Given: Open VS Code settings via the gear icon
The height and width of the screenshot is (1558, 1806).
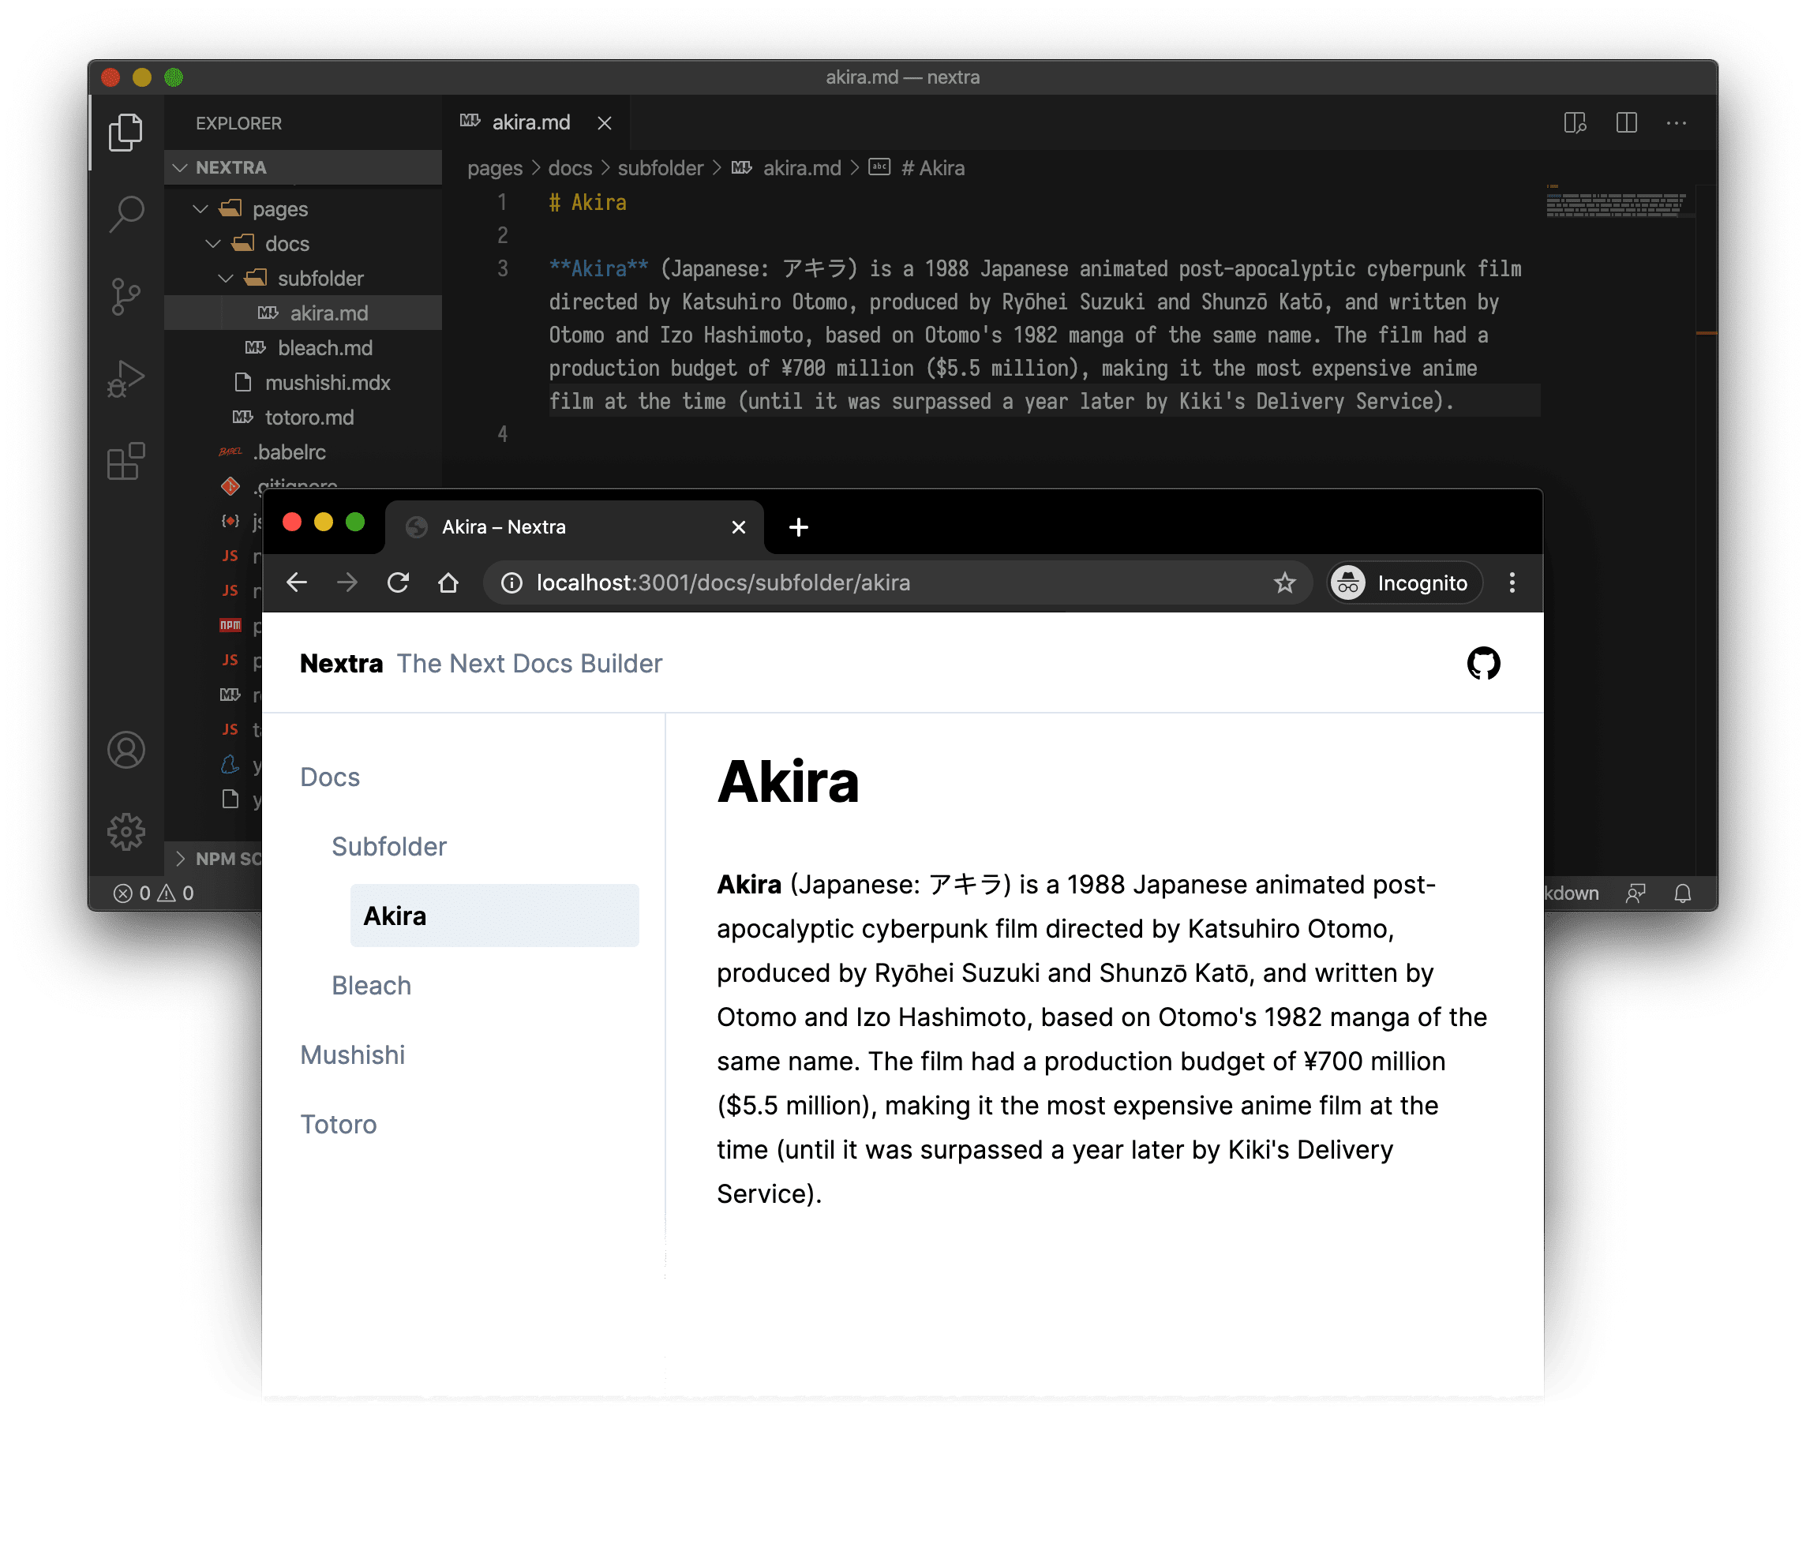Looking at the screenshot, I should click(127, 831).
